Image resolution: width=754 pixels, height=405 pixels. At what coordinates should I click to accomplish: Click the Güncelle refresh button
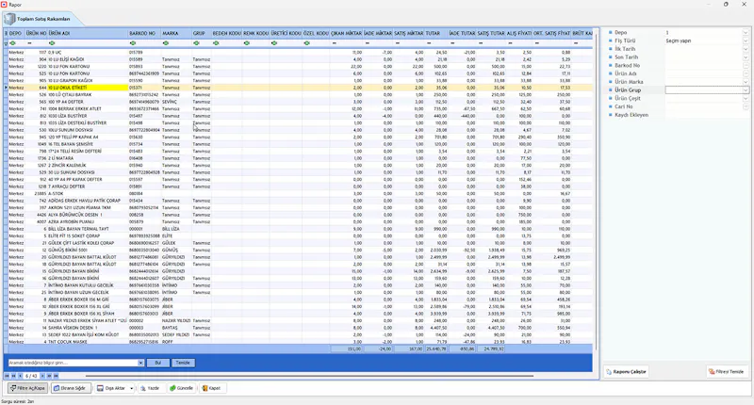coord(182,388)
